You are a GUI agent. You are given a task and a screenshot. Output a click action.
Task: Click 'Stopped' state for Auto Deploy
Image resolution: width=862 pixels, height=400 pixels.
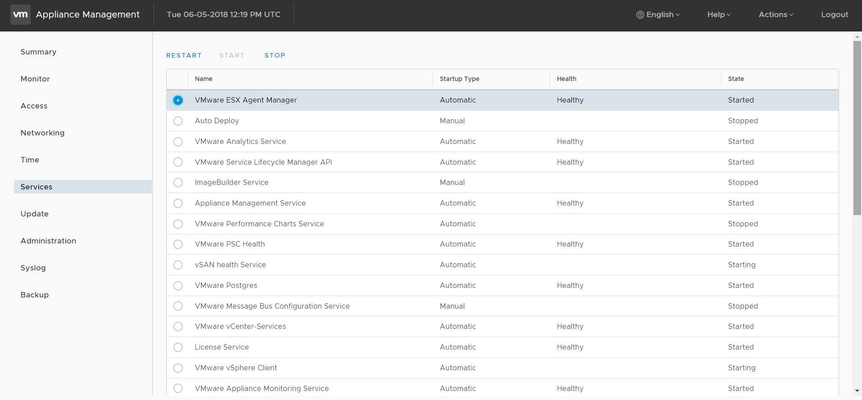(x=743, y=121)
